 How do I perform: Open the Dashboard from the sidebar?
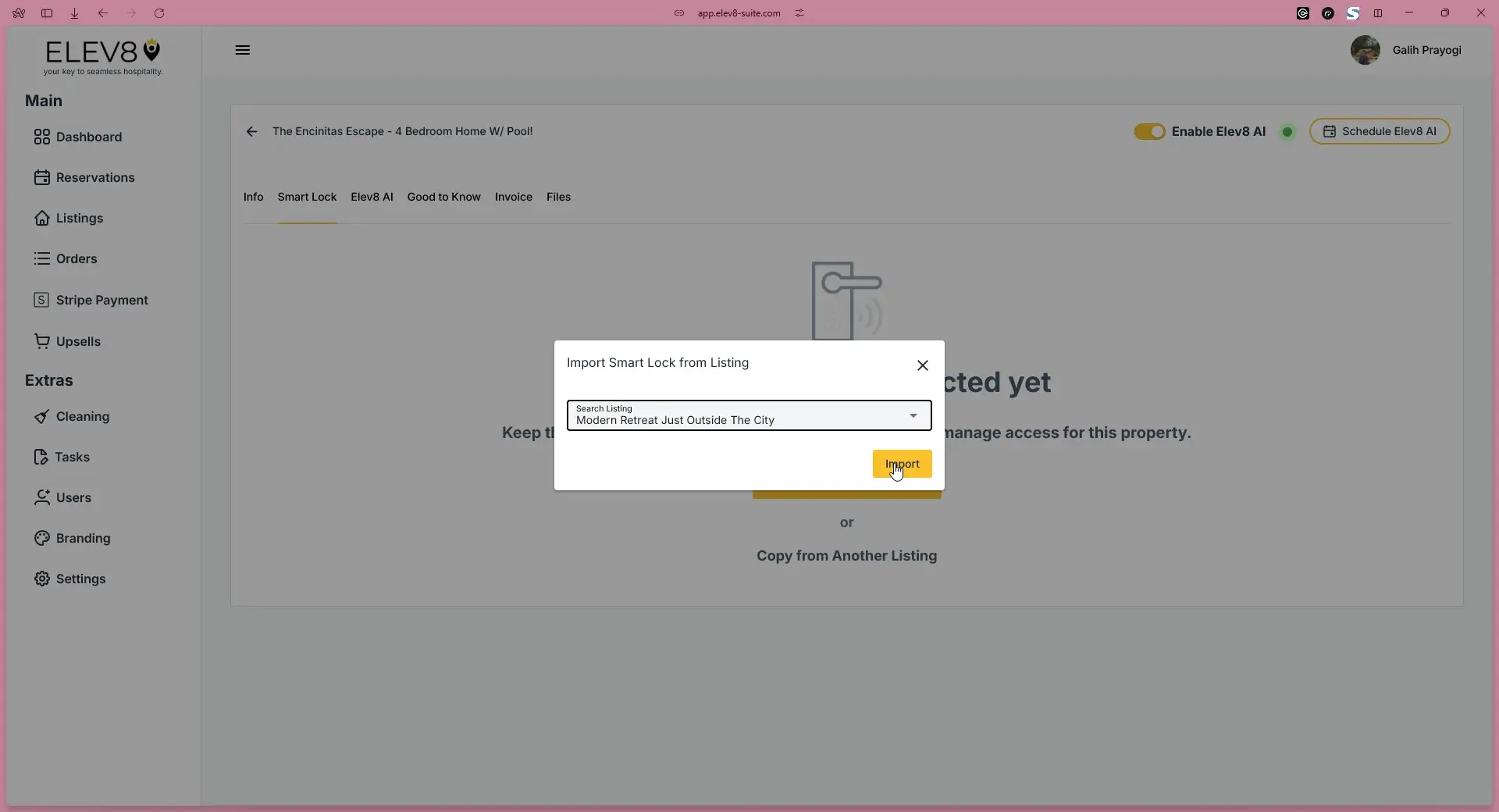88,137
